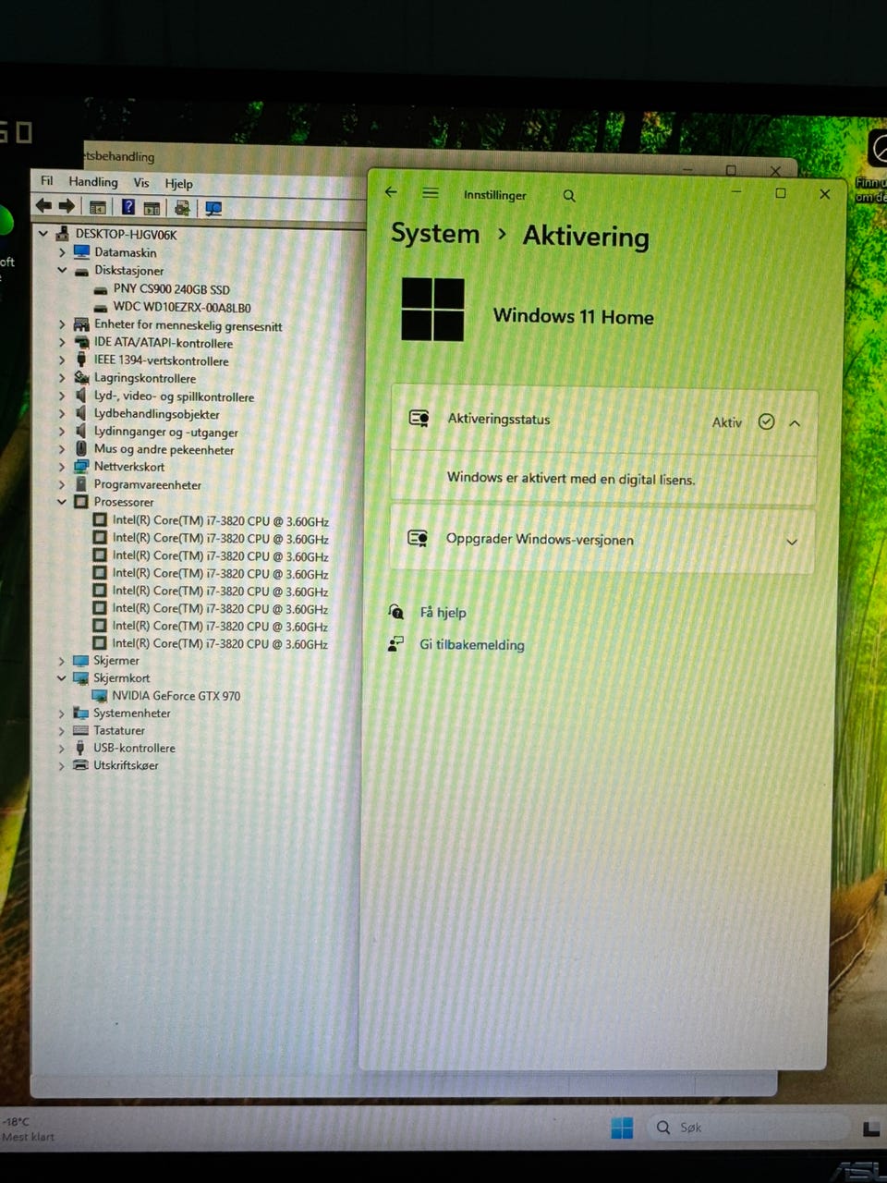Select Programvareenheter row
The image size is (887, 1183).
click(x=148, y=484)
